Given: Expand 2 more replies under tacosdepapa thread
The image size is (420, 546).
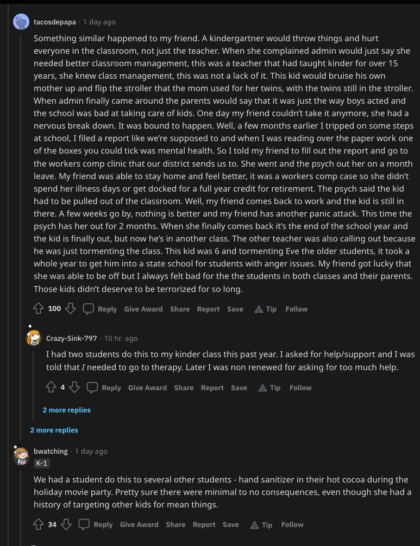Looking at the screenshot, I should click(54, 430).
